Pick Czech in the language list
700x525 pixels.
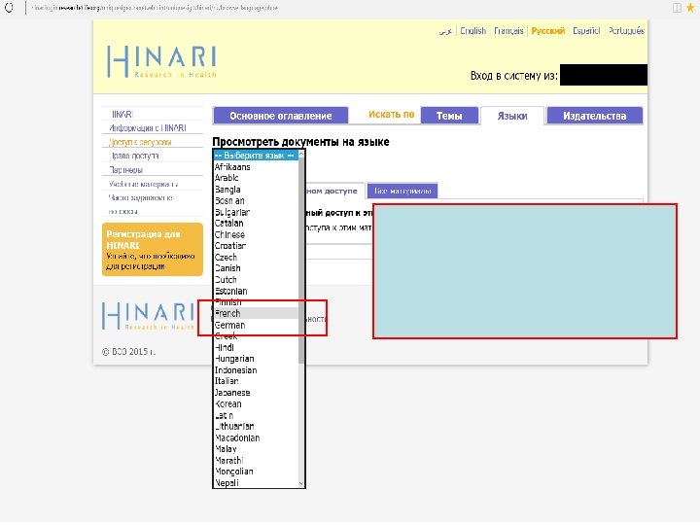[x=256, y=257]
